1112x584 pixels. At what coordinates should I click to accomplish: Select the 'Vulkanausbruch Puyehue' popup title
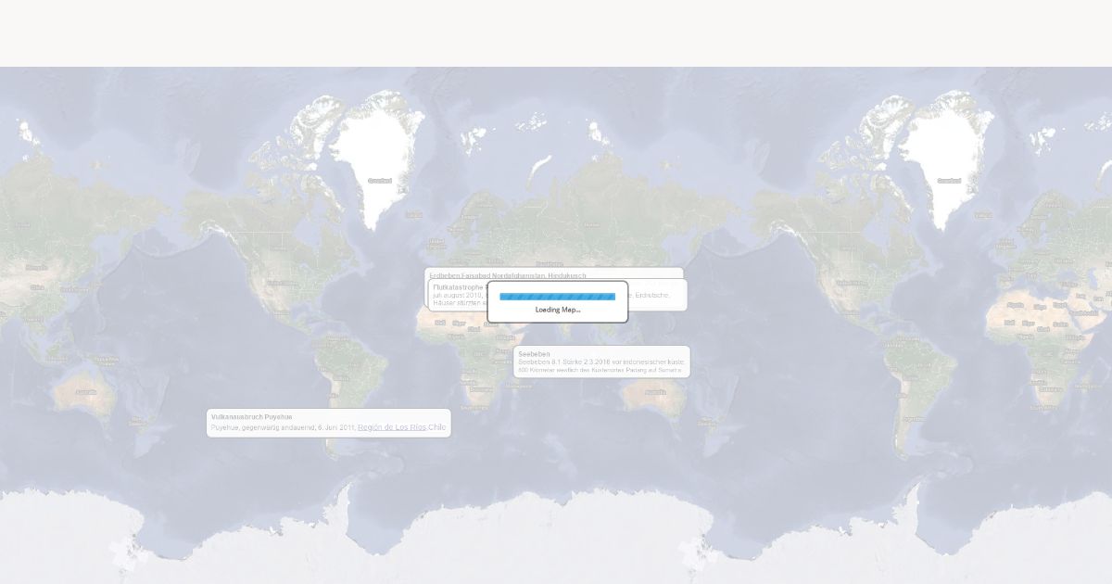(x=251, y=417)
